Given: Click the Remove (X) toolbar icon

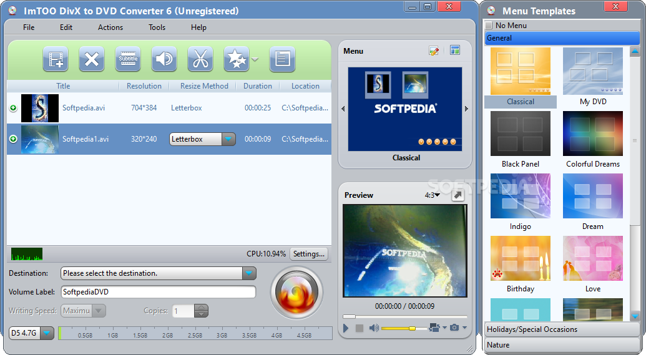Looking at the screenshot, I should [92, 59].
